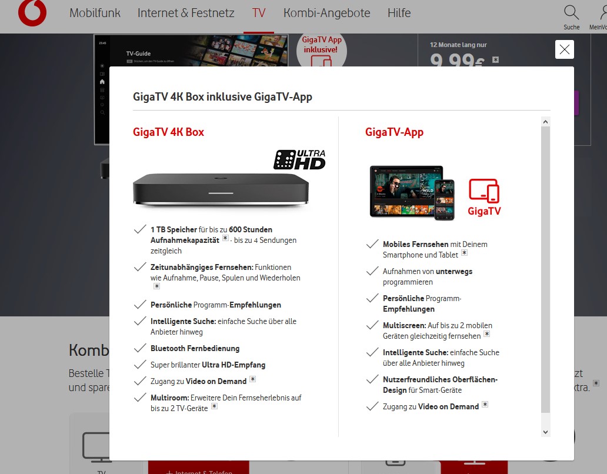Click the Multiroom feature text
The image size is (607, 474).
tap(226, 403)
